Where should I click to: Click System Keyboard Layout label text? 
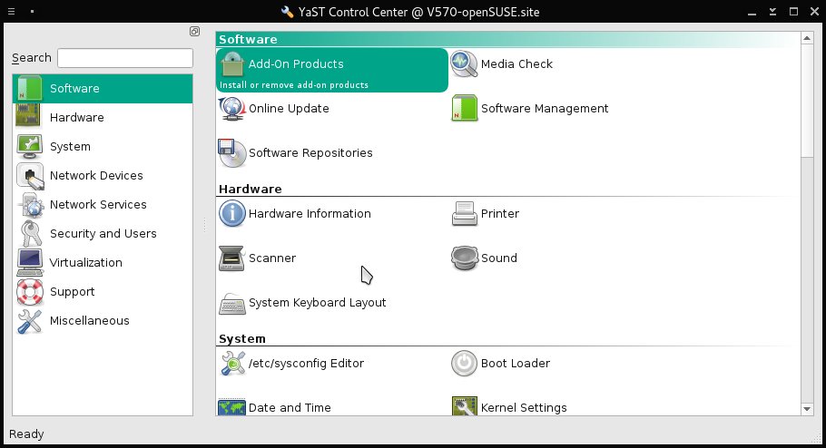tap(317, 303)
